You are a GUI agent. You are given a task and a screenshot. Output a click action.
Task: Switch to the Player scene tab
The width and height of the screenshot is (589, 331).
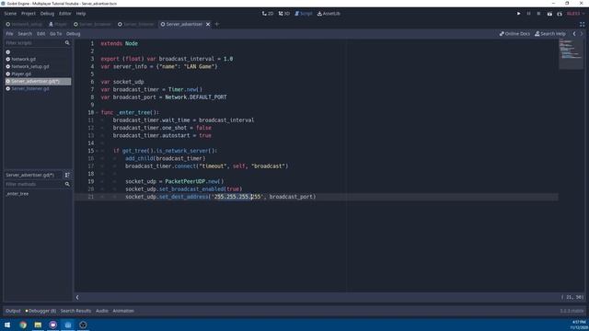[57, 24]
